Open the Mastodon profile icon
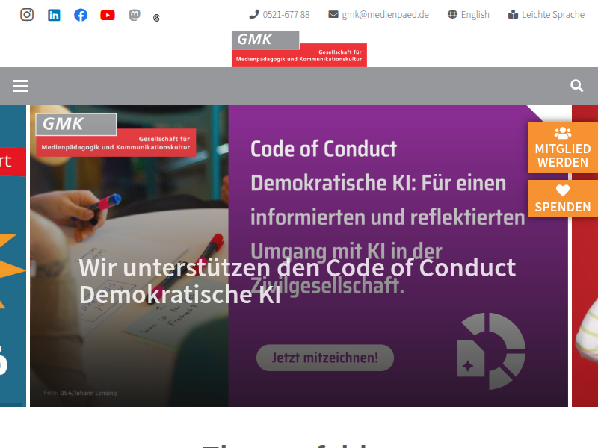This screenshot has height=448, width=598. pos(135,15)
